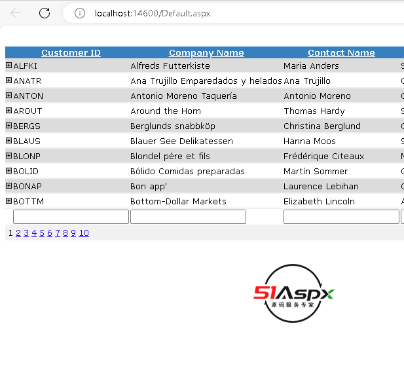Screen dimensions: 404x372
Task: Click the browser back arrow
Action: (16, 13)
